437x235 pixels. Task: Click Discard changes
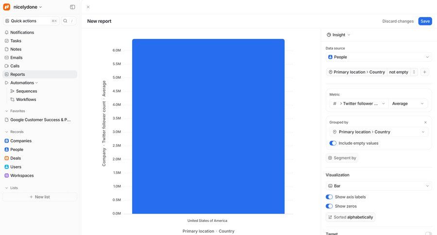398,21
